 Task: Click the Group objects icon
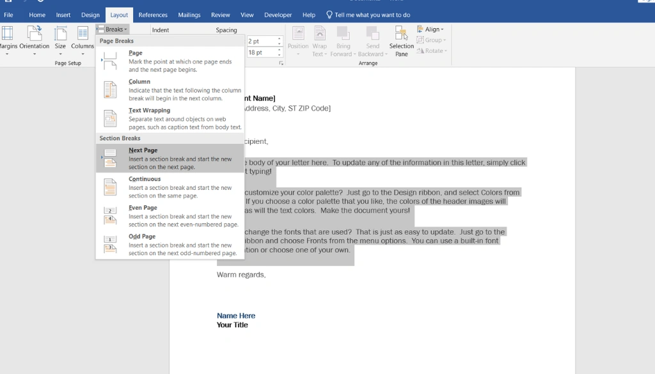point(420,40)
